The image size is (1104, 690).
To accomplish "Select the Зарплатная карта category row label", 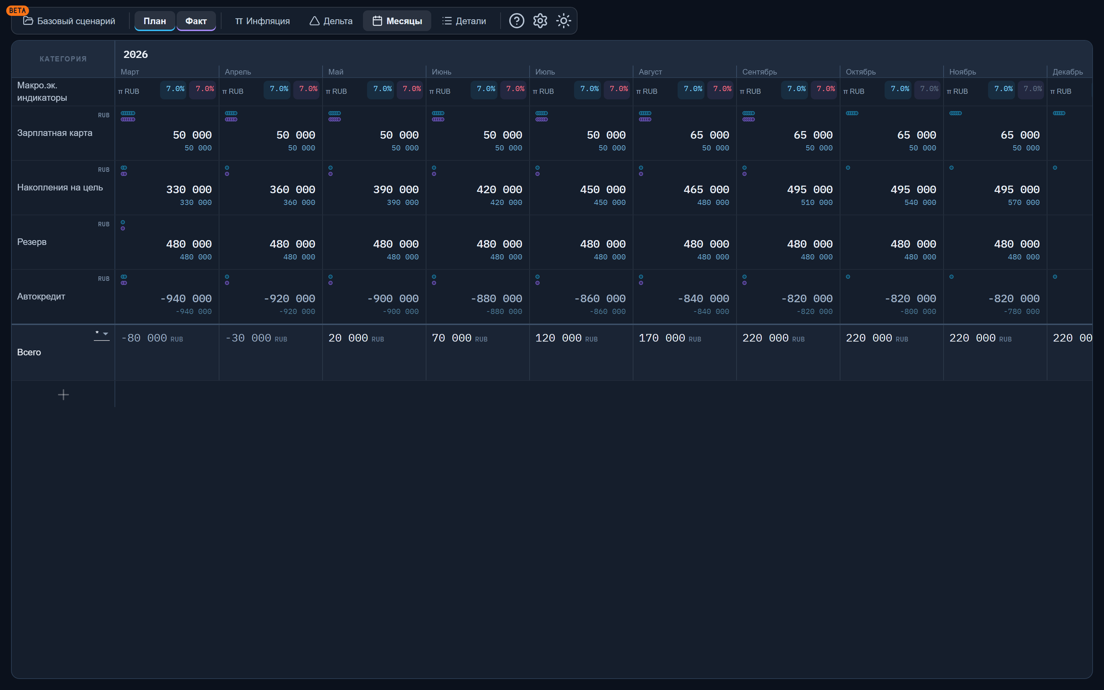I will 55,133.
